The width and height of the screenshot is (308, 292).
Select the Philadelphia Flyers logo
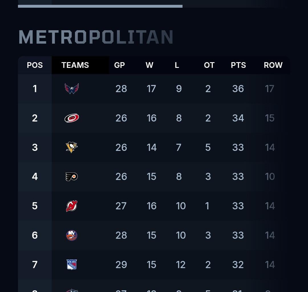[72, 177]
